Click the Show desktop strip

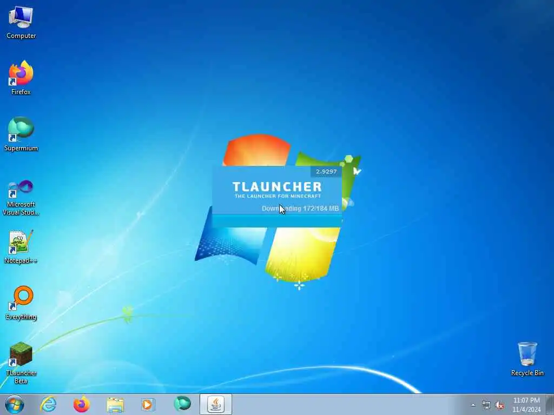tap(550, 404)
